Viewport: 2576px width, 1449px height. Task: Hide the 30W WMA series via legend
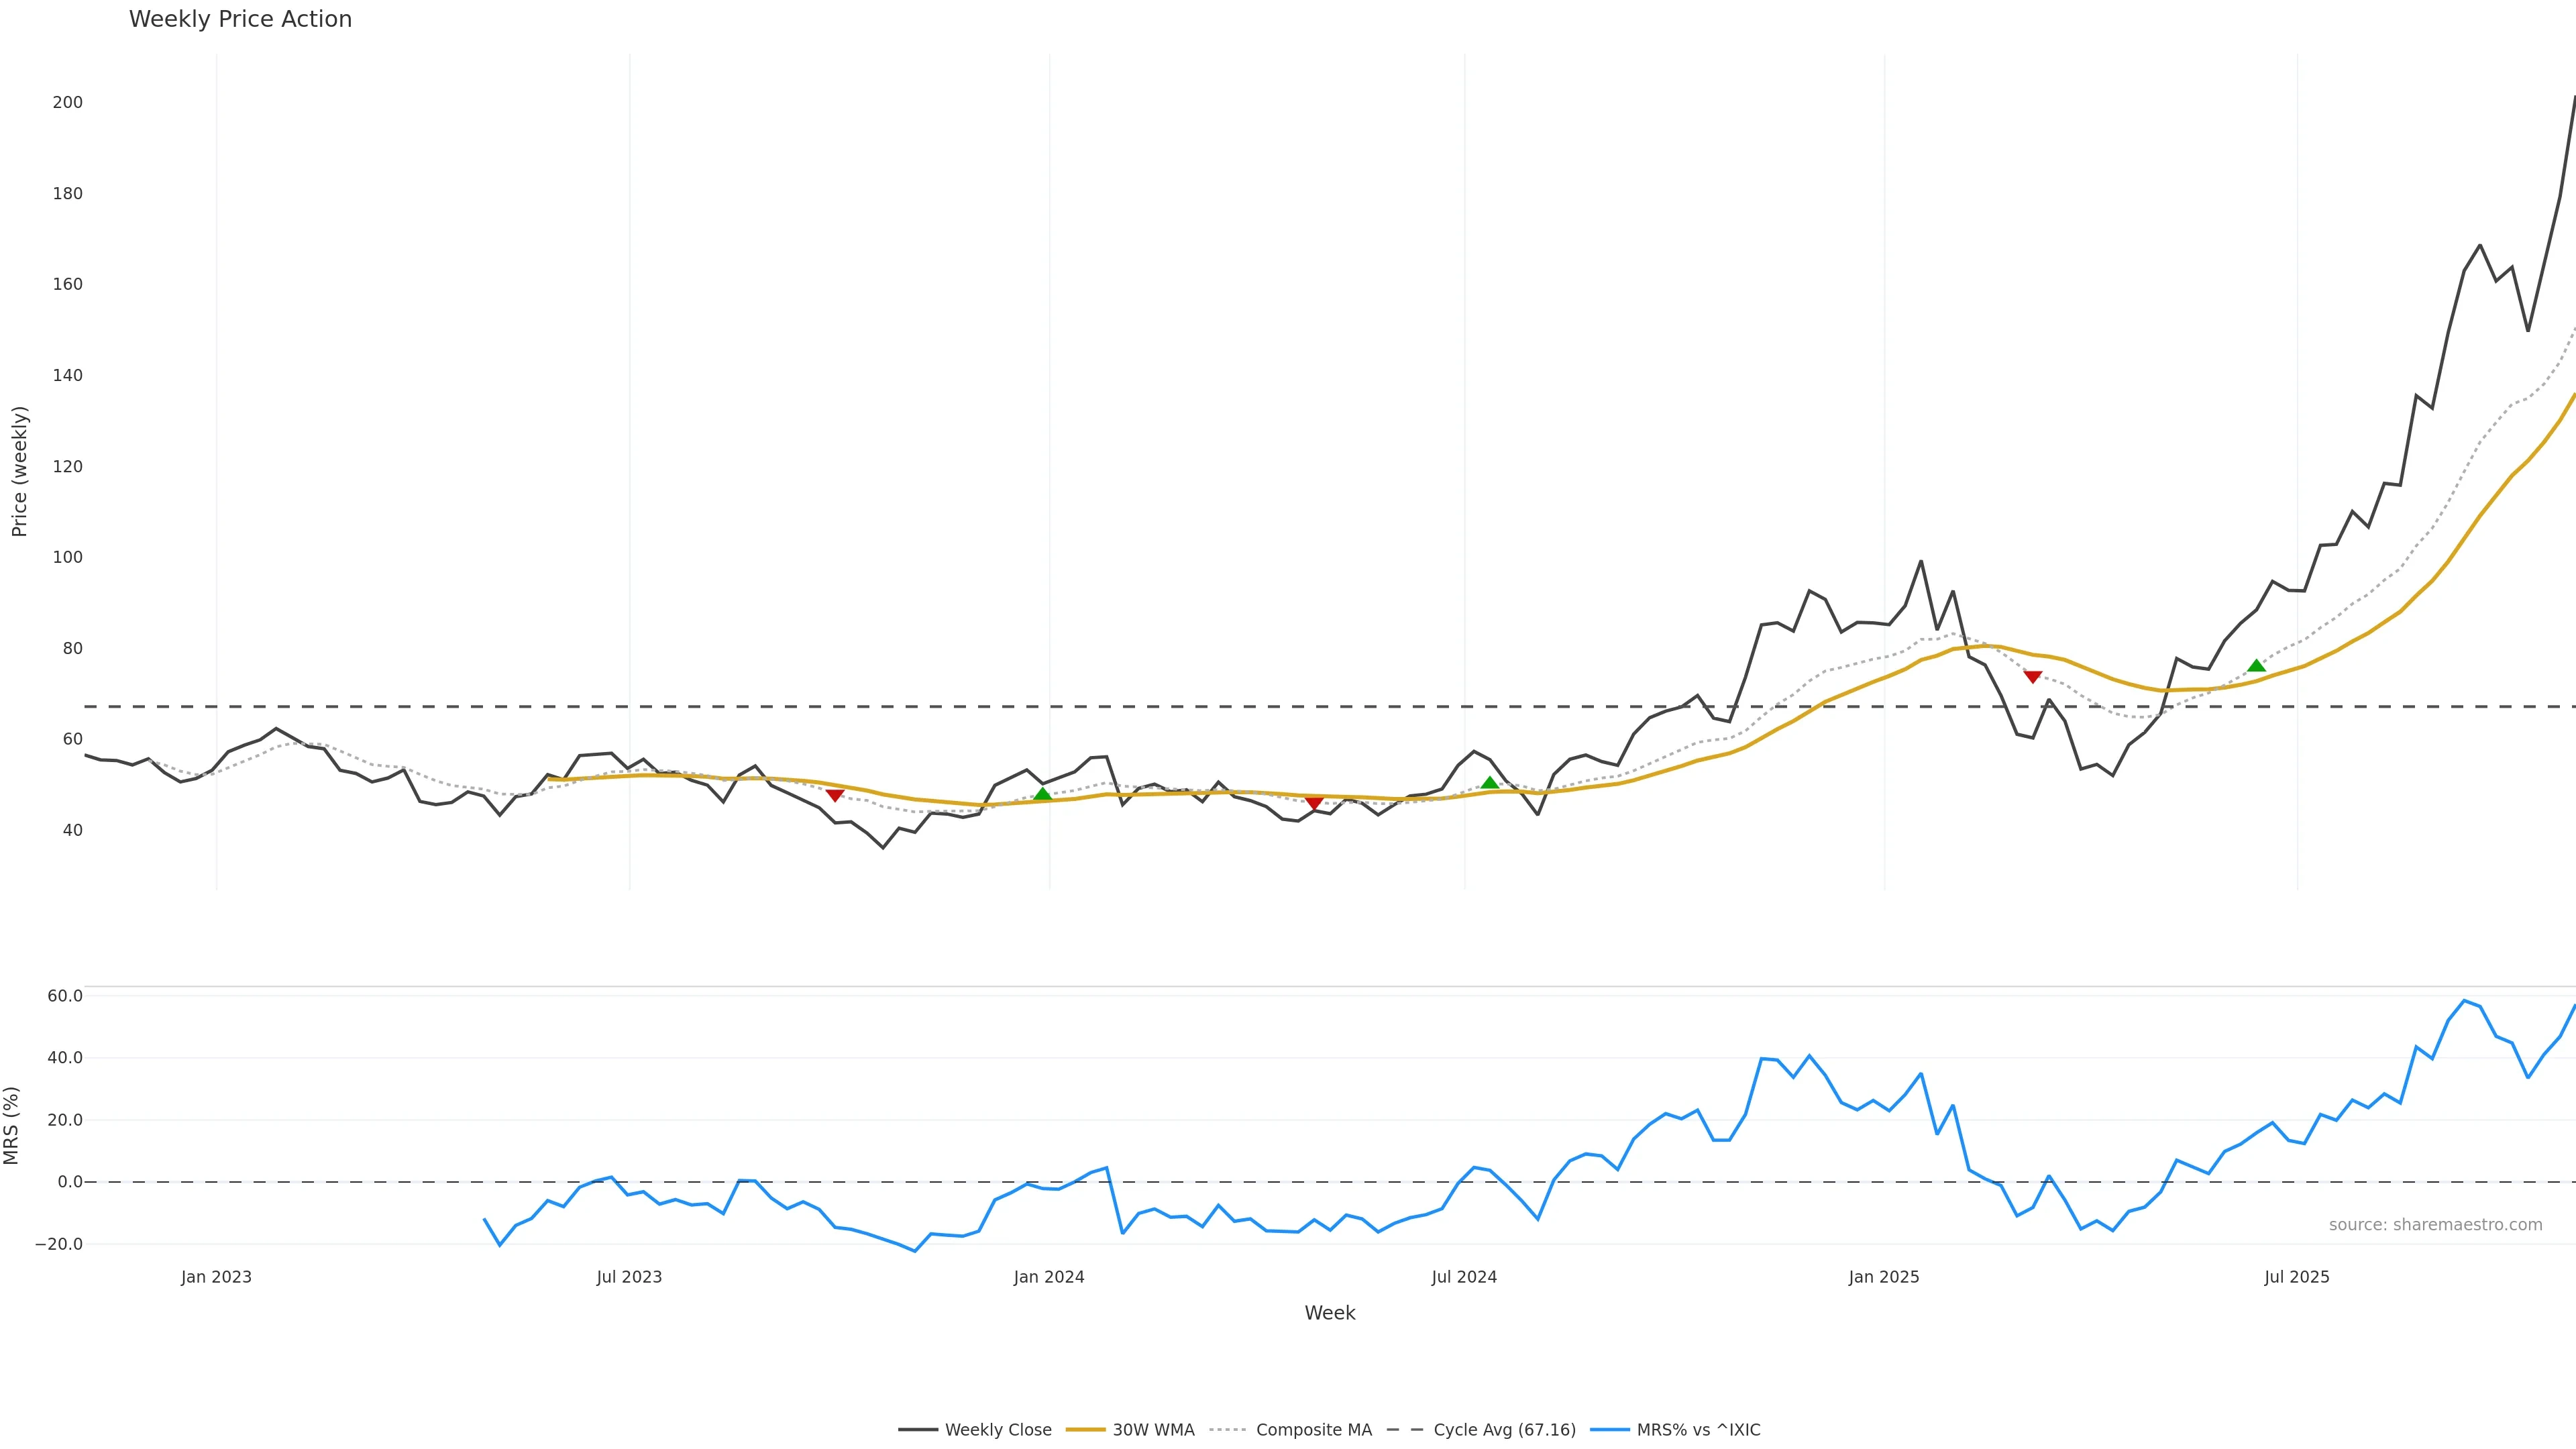(1153, 1430)
